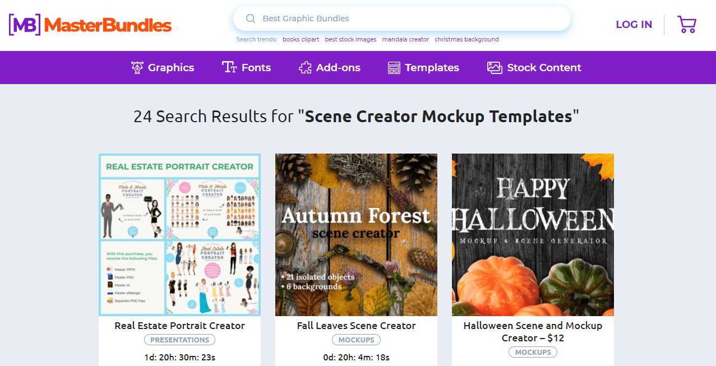Click the Graphics pen nib icon
This screenshot has width=716, height=366.
[x=137, y=68]
